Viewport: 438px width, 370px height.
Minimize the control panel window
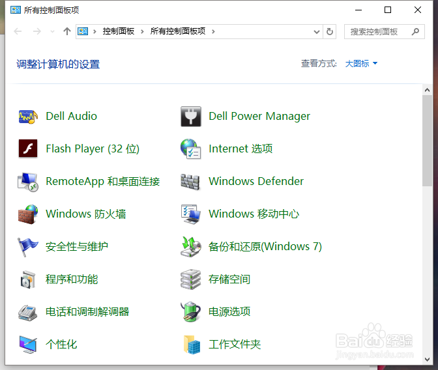tap(358, 10)
